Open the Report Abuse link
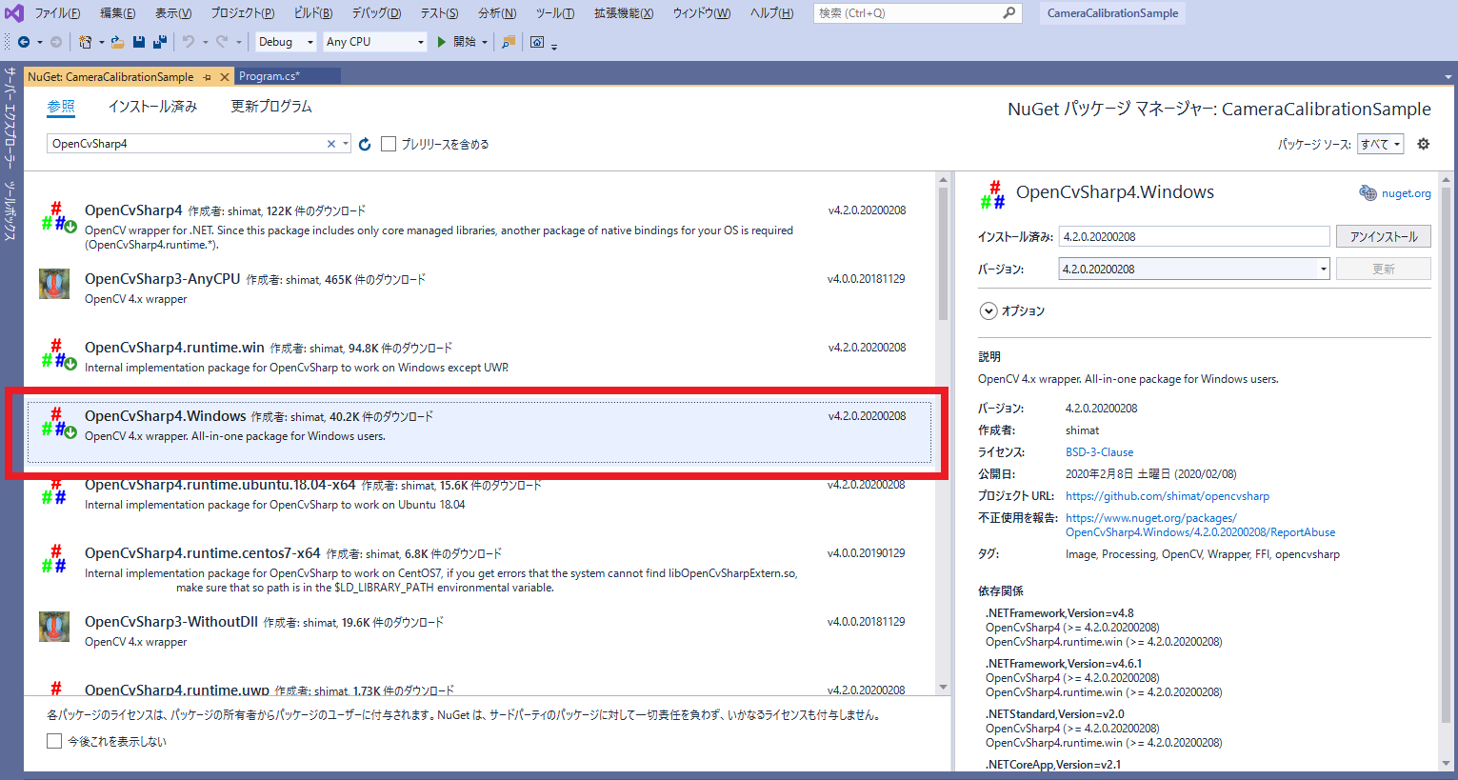 tap(1200, 525)
